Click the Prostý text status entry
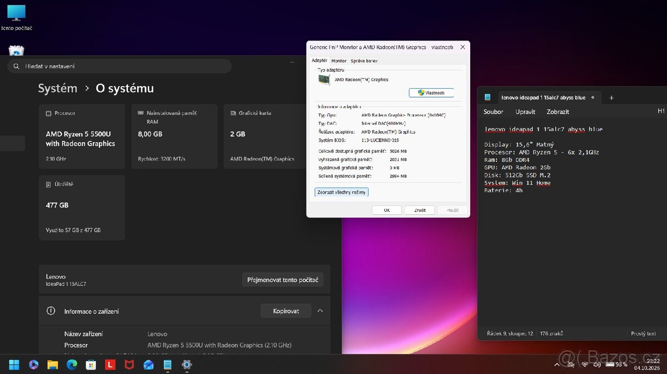Image resolution: width=667 pixels, height=374 pixels. [x=644, y=333]
